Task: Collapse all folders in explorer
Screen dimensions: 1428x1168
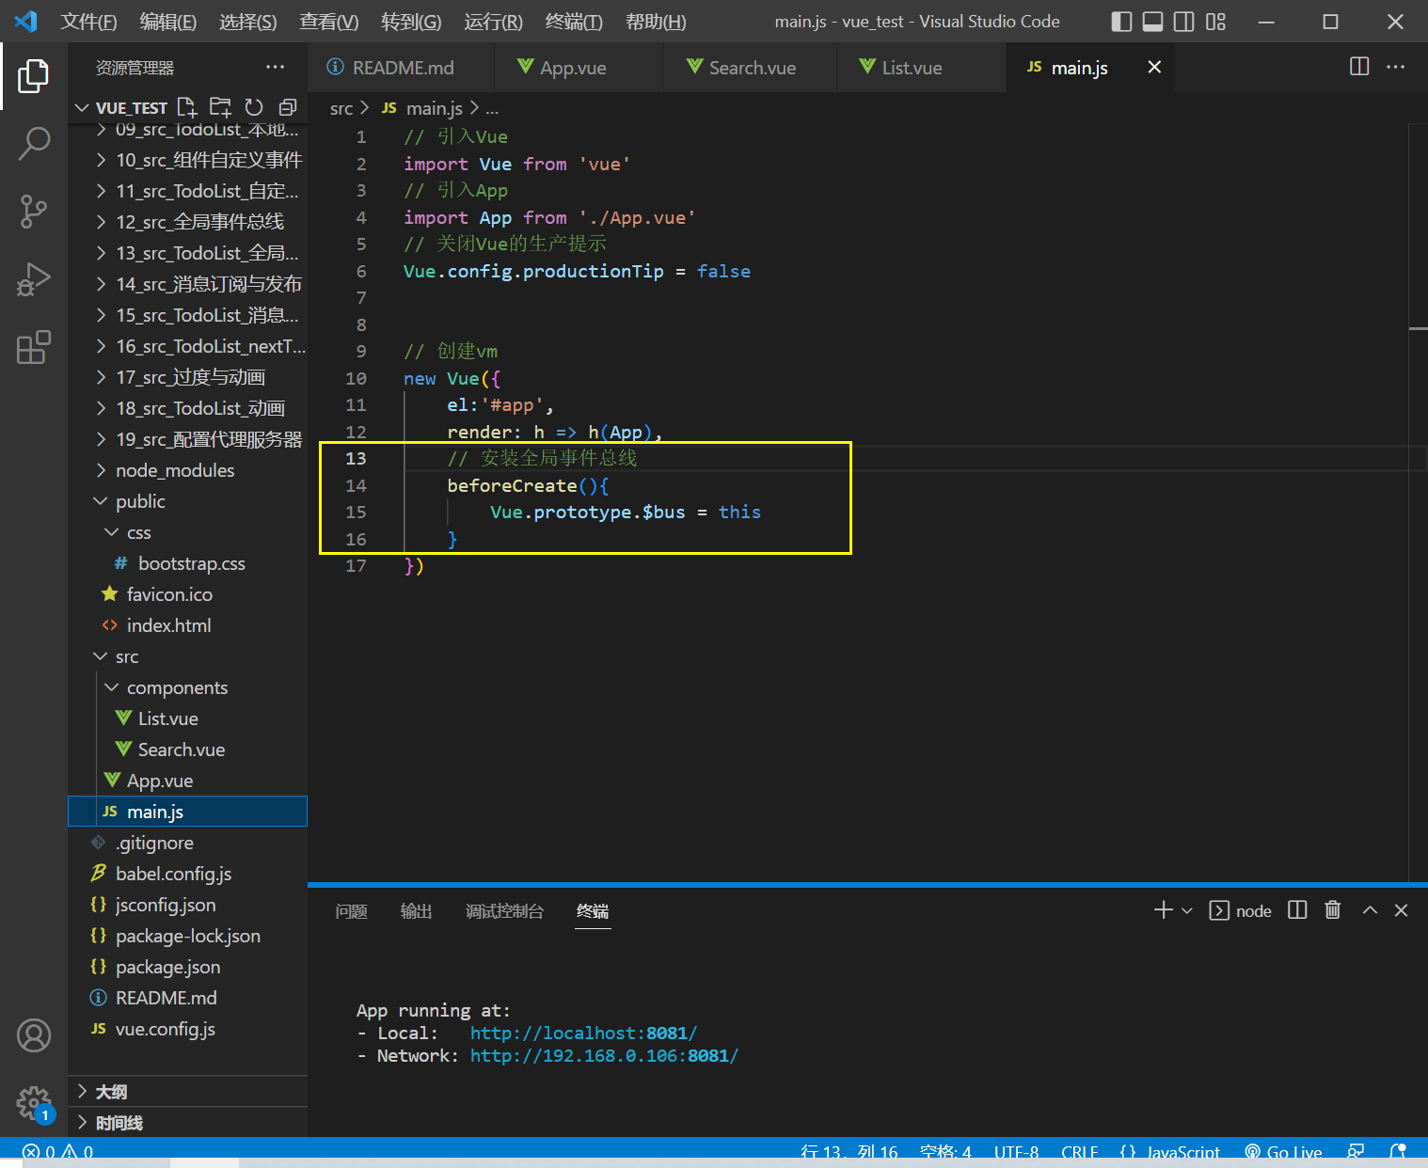Action: coord(288,107)
